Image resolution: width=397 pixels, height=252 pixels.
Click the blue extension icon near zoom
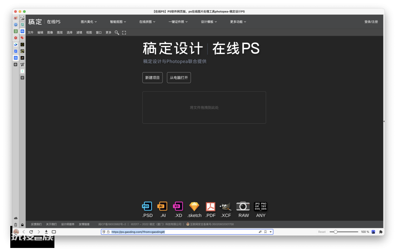pyautogui.click(x=373, y=232)
